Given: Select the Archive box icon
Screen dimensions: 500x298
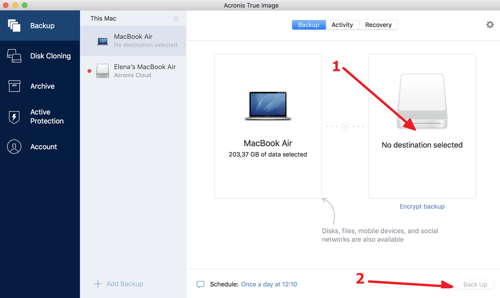Looking at the screenshot, I should point(14,86).
